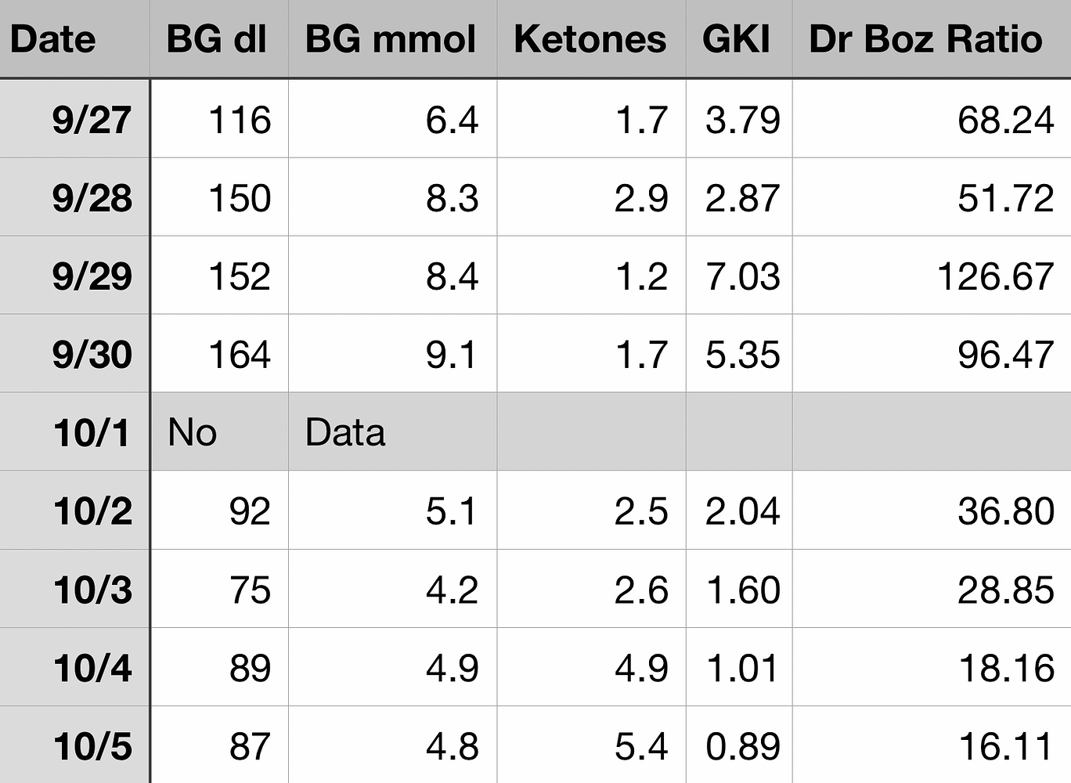Image resolution: width=1071 pixels, height=783 pixels.
Task: Select the Dr Boz Ratio cell 16.11
Action: [932, 745]
